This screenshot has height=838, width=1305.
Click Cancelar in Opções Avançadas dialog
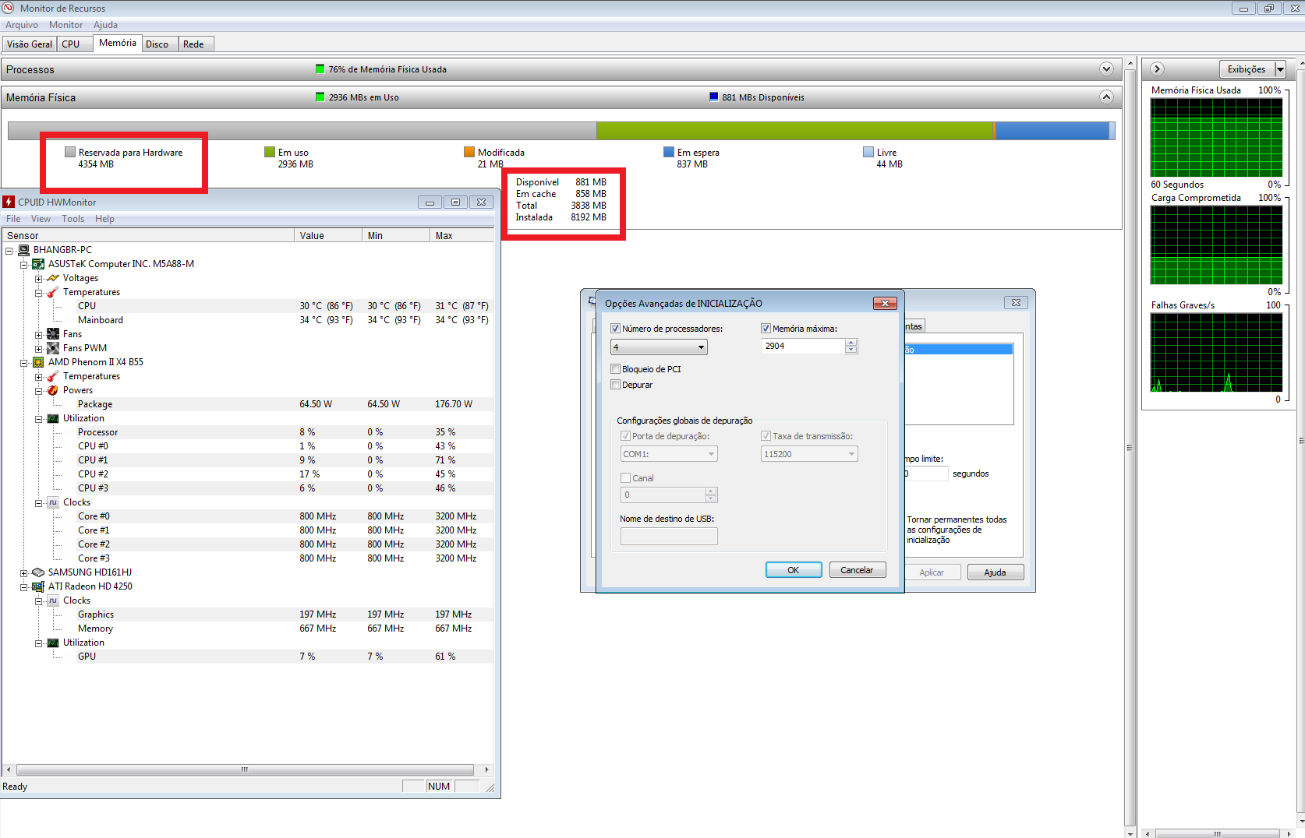pyautogui.click(x=857, y=570)
